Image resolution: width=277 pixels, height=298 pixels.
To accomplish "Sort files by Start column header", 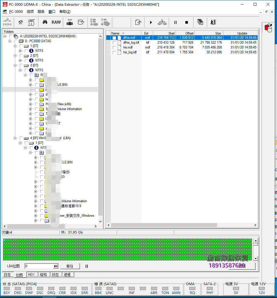I will [164, 33].
